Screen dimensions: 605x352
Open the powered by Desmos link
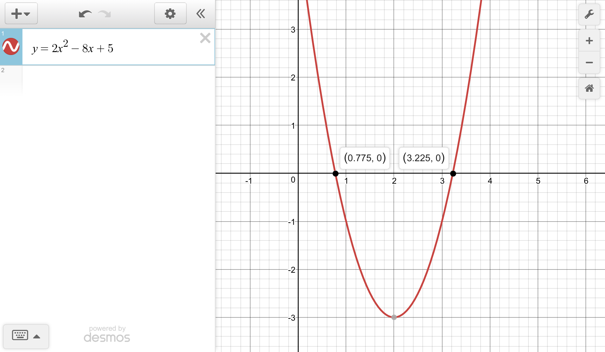click(107, 334)
